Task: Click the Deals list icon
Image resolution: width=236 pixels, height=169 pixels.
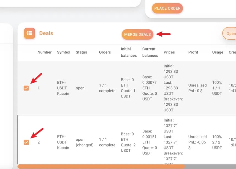Action: point(29,33)
